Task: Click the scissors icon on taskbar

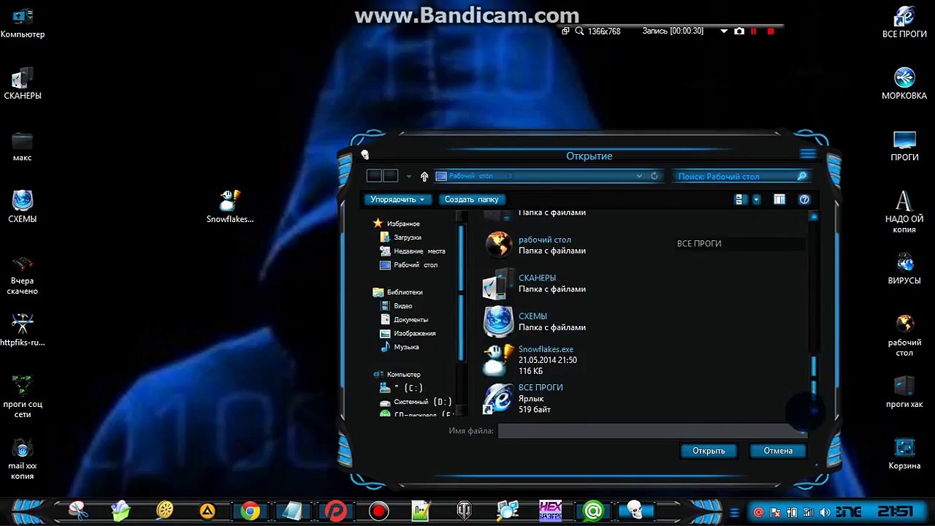Action: tap(78, 511)
